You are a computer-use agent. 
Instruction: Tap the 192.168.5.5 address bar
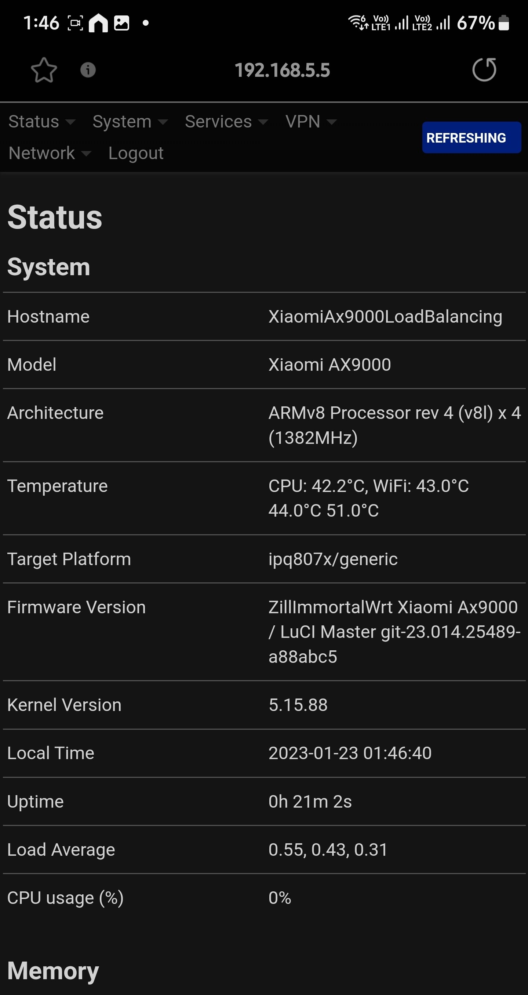(282, 70)
